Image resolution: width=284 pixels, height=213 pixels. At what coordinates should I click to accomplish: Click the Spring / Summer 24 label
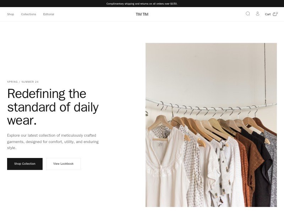pos(23,82)
